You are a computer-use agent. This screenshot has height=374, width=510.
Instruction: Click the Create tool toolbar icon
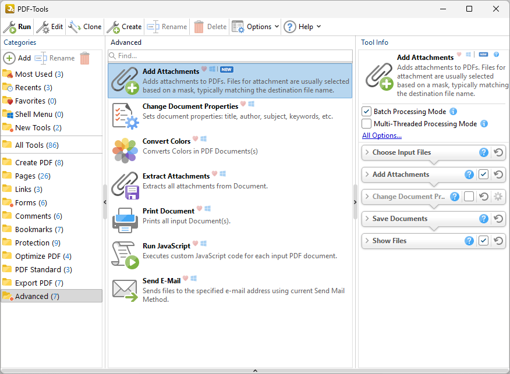pyautogui.click(x=113, y=27)
